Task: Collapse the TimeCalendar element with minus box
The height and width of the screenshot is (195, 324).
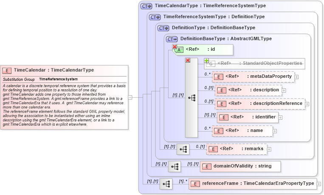Action: click(x=130, y=97)
